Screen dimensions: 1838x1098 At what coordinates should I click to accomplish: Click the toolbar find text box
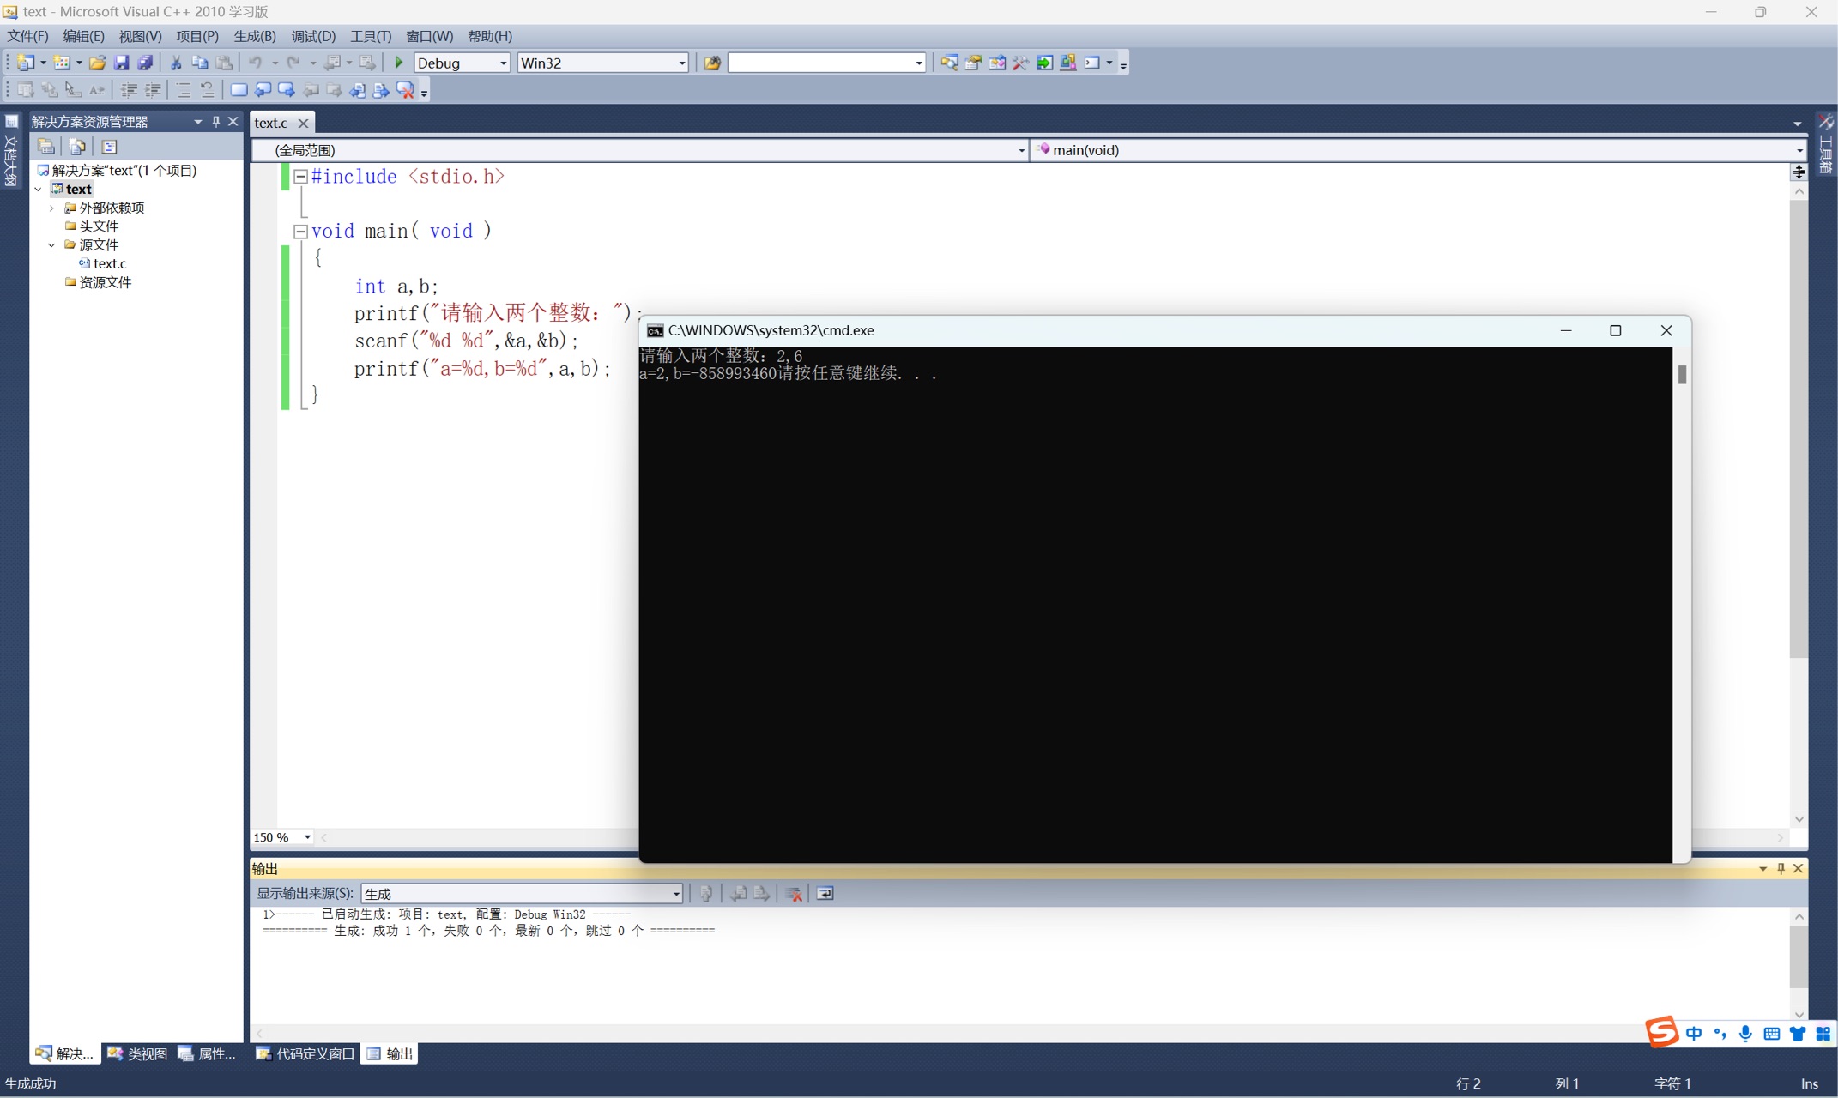819,63
